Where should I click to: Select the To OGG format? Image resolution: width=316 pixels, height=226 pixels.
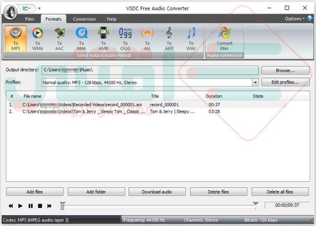[125, 38]
